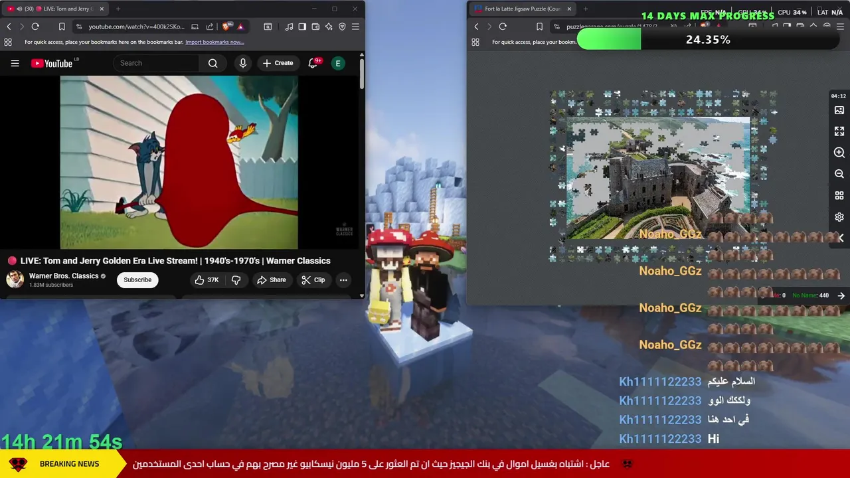Go forward in the YouTube browser window

click(x=21, y=27)
